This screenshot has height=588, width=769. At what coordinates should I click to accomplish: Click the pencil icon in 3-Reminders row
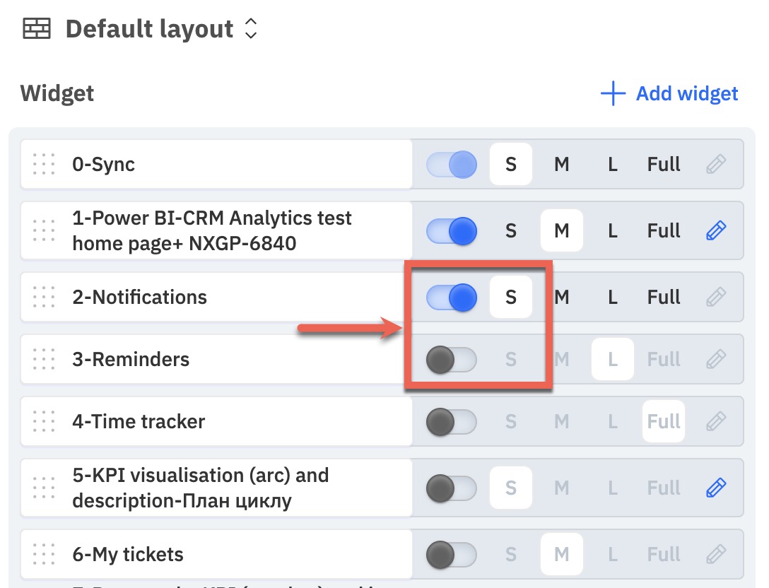[x=716, y=359]
